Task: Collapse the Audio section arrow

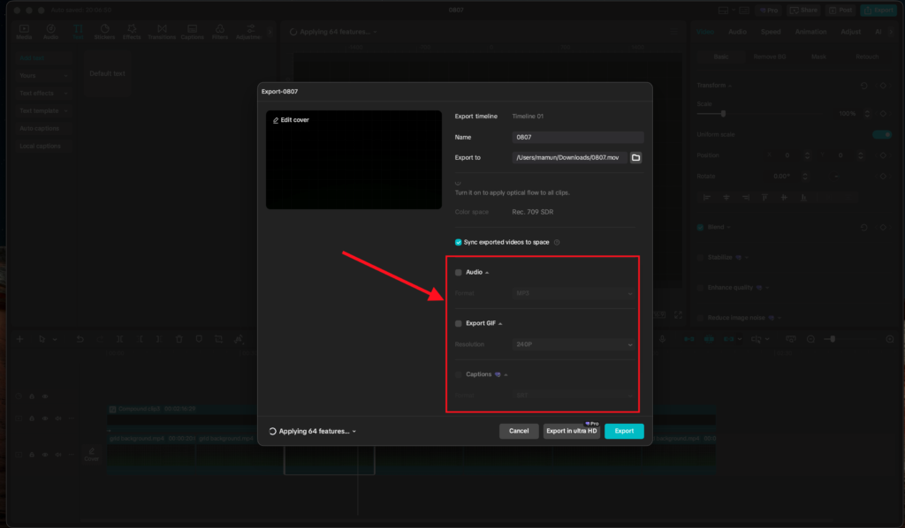Action: click(487, 273)
